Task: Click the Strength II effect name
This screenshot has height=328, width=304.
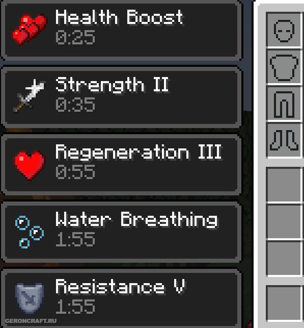Action: pyautogui.click(x=113, y=85)
